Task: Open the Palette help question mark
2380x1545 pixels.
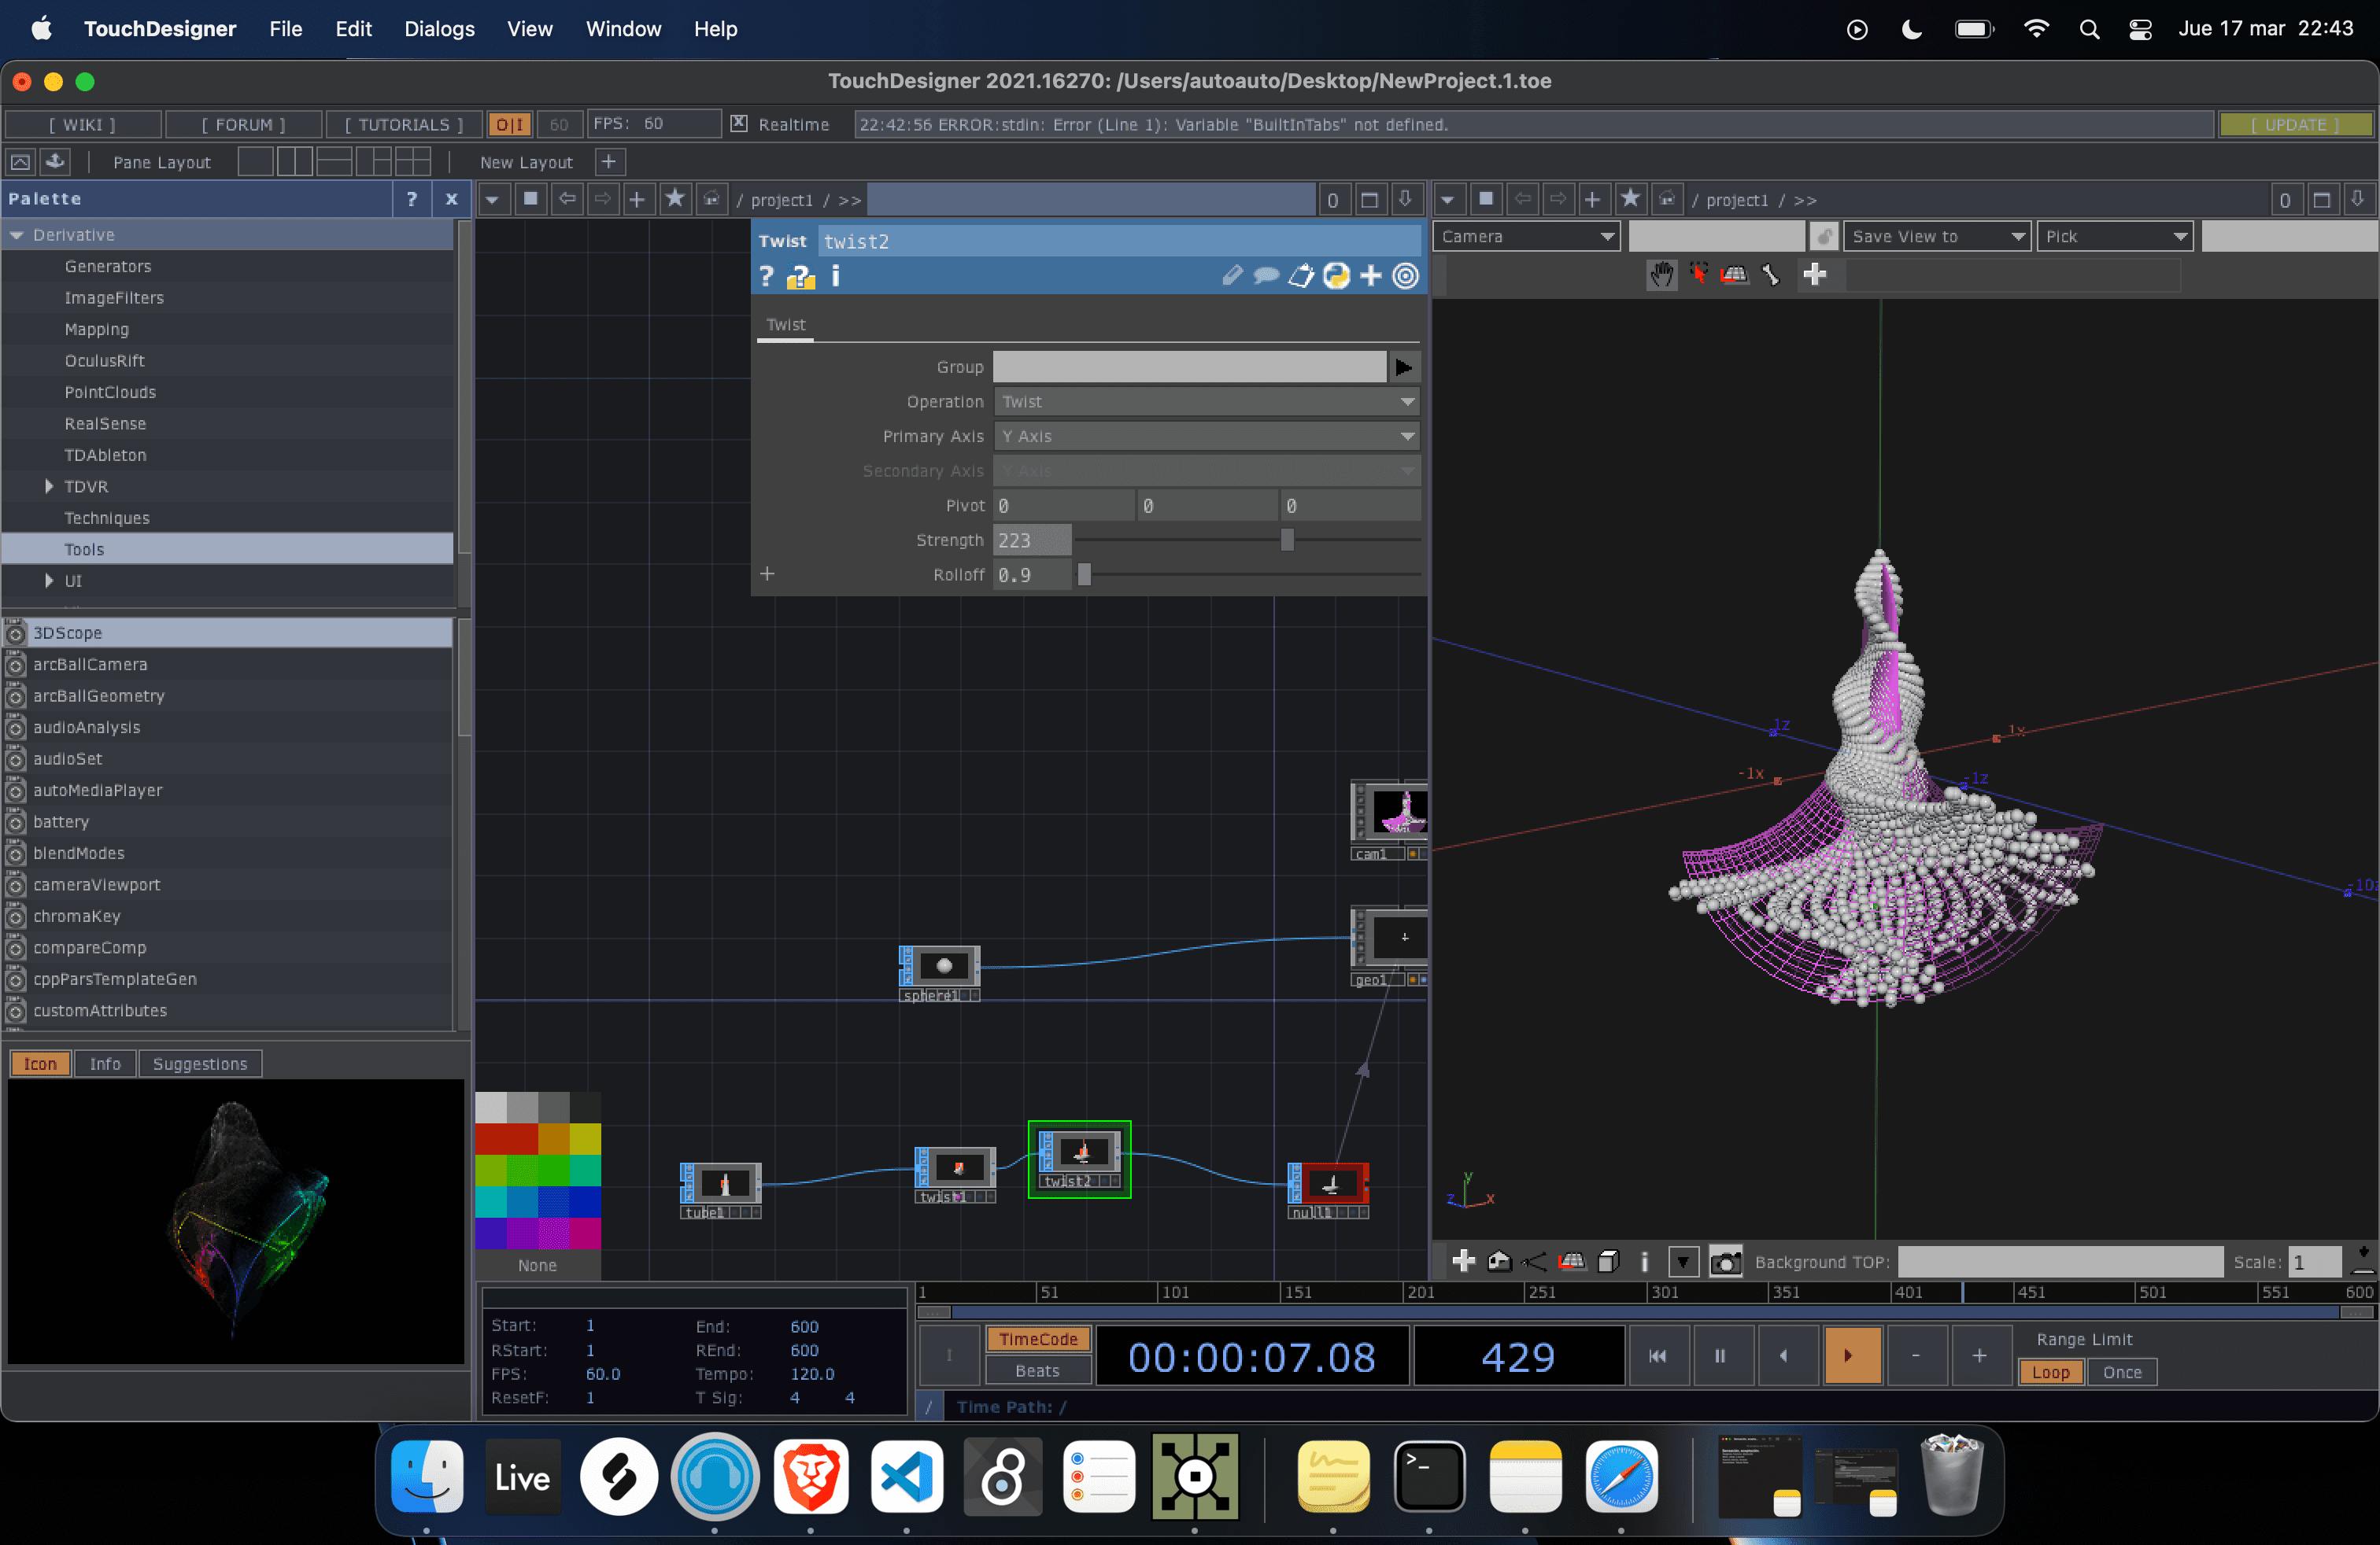Action: 412,199
